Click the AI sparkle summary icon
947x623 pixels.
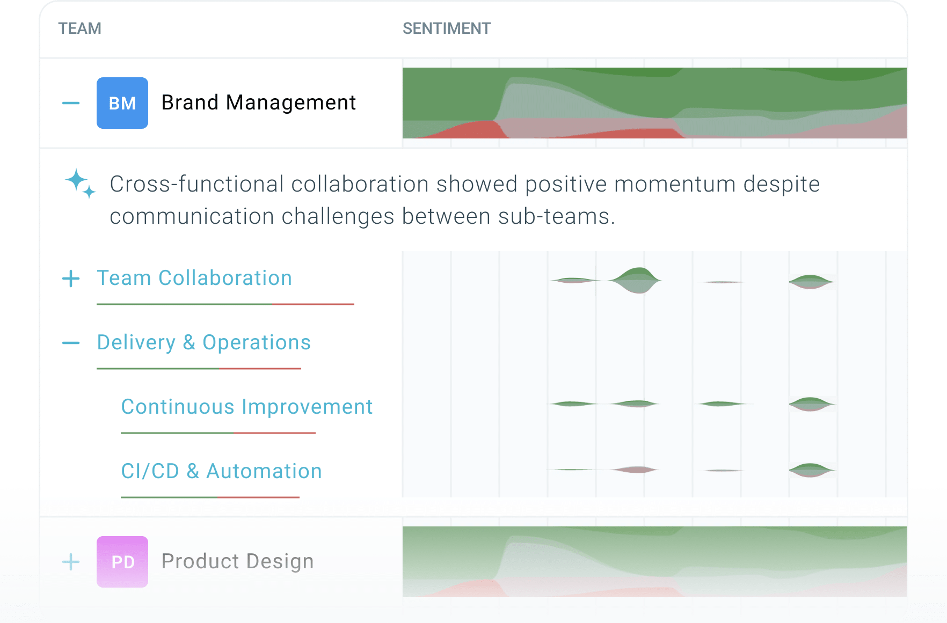click(x=81, y=184)
